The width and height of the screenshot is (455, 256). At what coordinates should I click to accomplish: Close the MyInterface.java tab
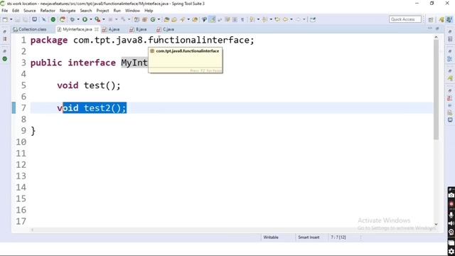[97, 29]
